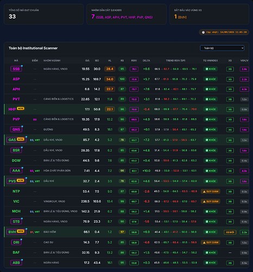Open the ASP ticker
This screenshot has width=253, height=272.
point(16,79)
